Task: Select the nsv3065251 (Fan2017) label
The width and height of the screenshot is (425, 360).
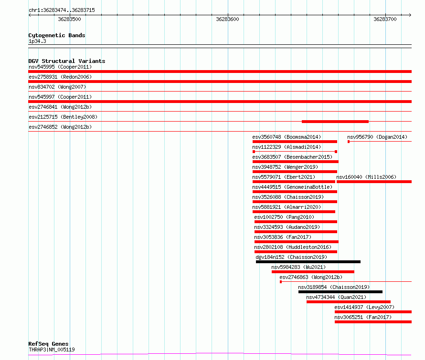Action: (363, 317)
